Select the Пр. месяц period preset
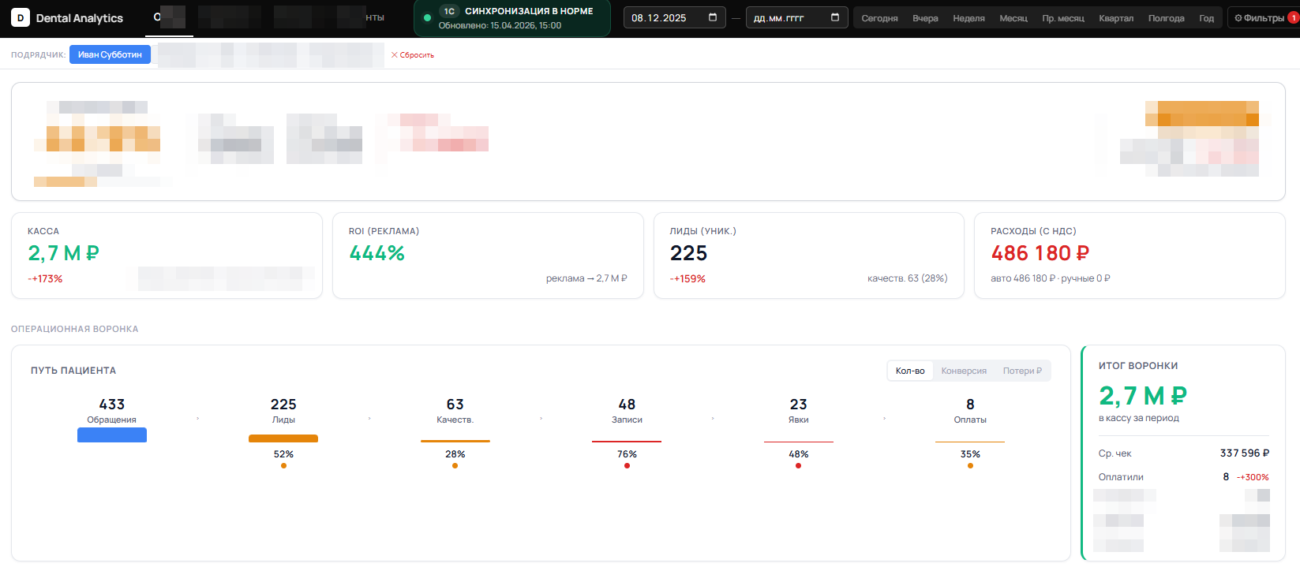 tap(1063, 18)
